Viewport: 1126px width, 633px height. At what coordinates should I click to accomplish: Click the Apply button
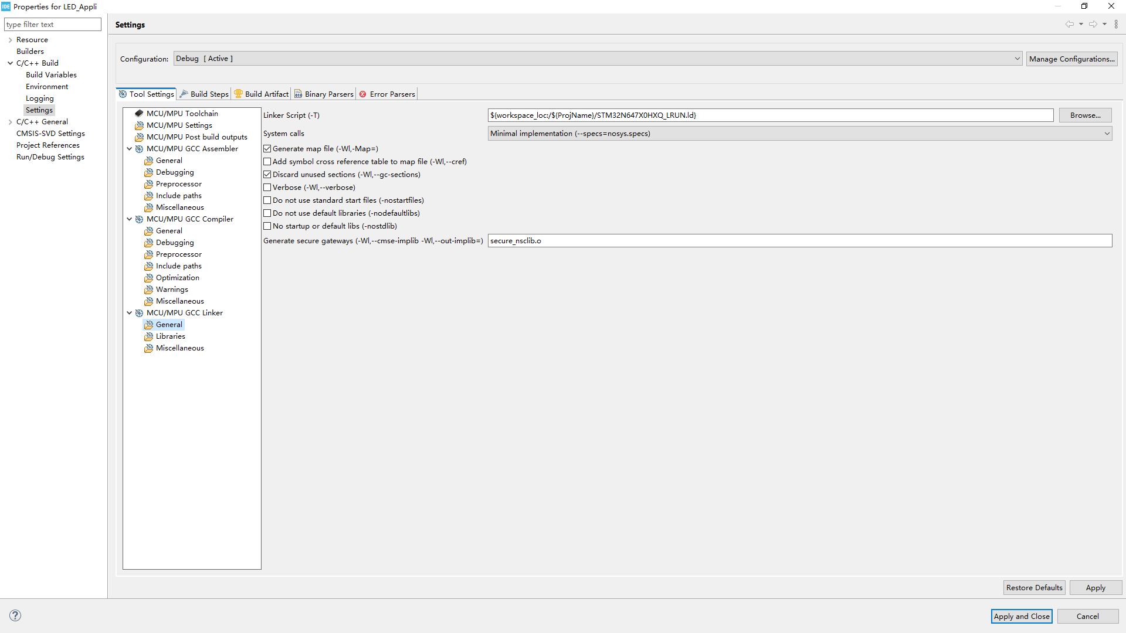[1096, 588]
